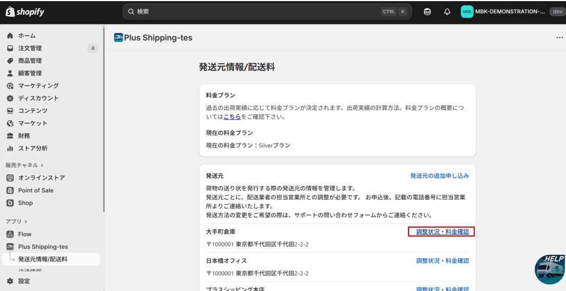Click the 注文管理 count badge 4
The height and width of the screenshot is (291, 566).
[93, 48]
